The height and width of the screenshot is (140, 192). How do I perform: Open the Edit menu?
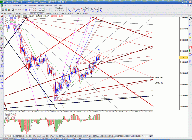[x=9, y=5]
